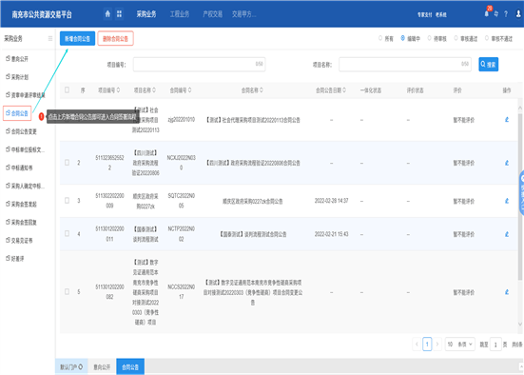
Task: Check the checkbox for row 2
Action: (x=67, y=162)
